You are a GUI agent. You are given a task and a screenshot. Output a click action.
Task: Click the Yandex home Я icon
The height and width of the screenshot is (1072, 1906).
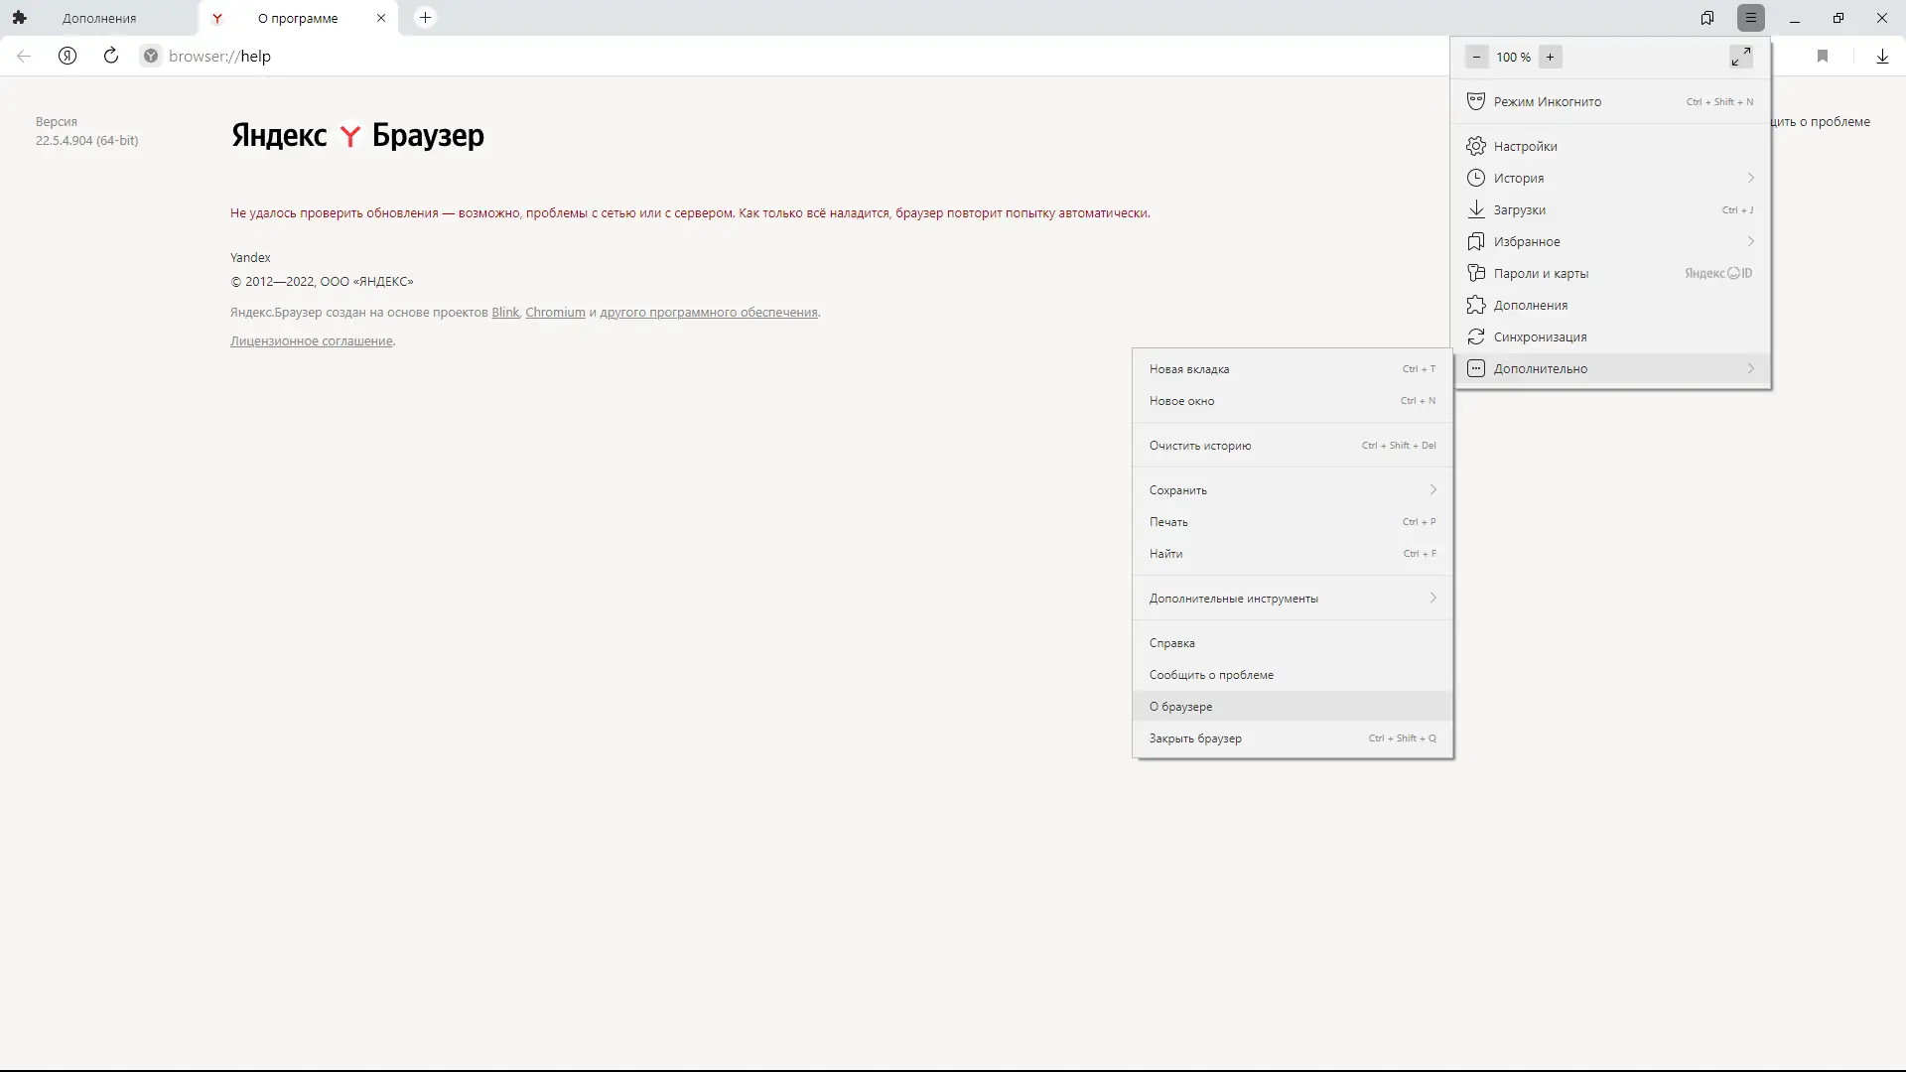(x=68, y=56)
